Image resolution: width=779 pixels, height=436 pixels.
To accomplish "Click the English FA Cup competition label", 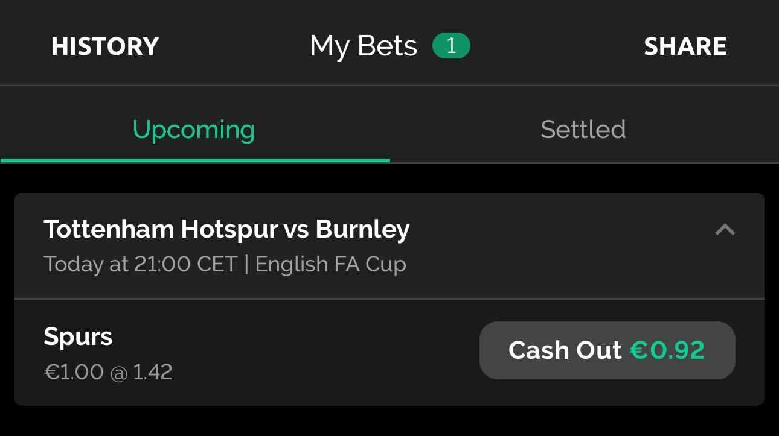I will [x=330, y=265].
